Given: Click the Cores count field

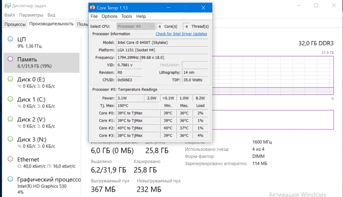Looking at the screenshot, I should coord(159,26).
